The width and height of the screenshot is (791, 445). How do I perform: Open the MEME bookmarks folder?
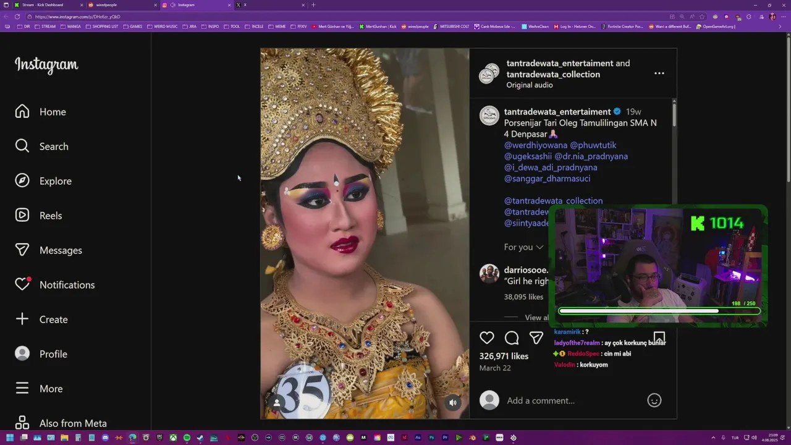coord(277,27)
